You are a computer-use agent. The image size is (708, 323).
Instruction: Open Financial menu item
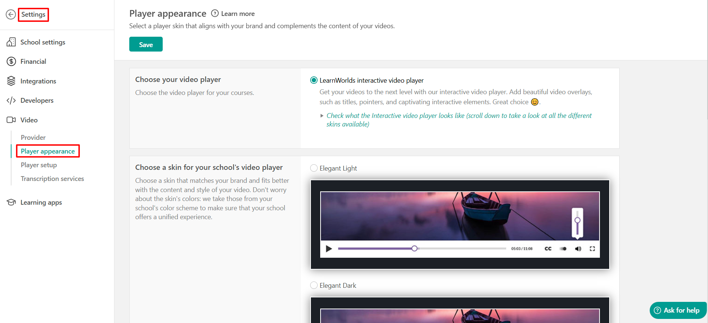click(33, 62)
